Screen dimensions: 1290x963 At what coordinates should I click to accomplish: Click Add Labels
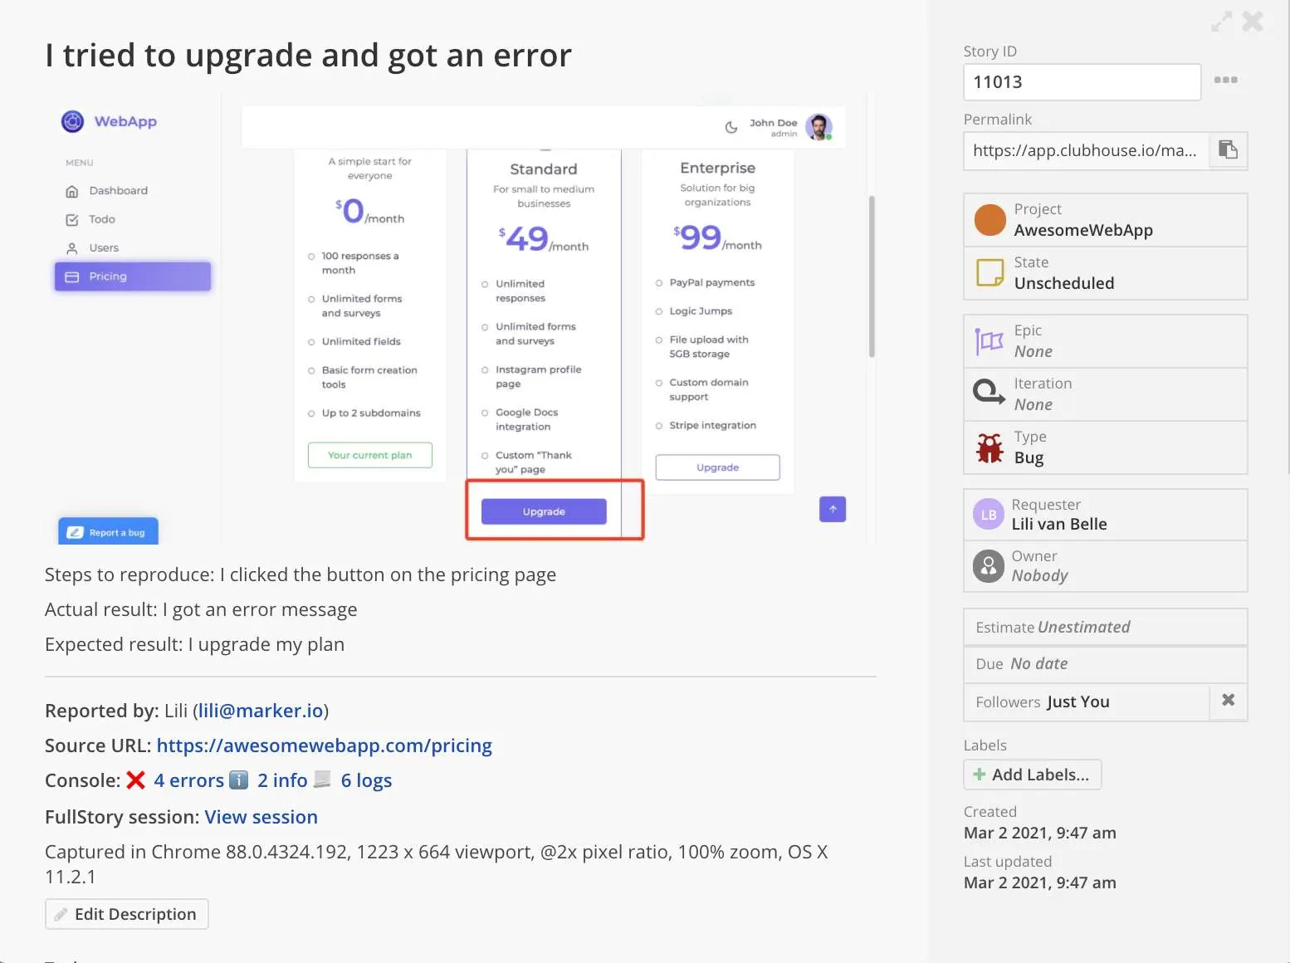pyautogui.click(x=1032, y=774)
